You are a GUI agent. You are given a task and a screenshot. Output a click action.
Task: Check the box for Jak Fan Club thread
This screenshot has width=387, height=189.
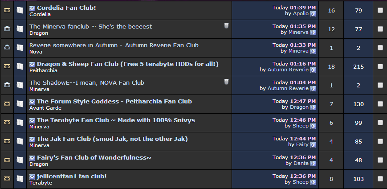coord(380,142)
